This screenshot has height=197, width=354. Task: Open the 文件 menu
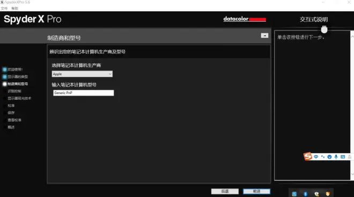(4, 9)
